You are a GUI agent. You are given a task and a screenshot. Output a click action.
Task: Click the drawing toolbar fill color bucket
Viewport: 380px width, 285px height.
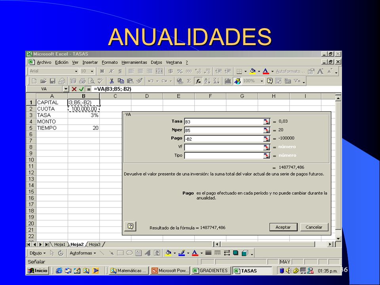(168, 253)
